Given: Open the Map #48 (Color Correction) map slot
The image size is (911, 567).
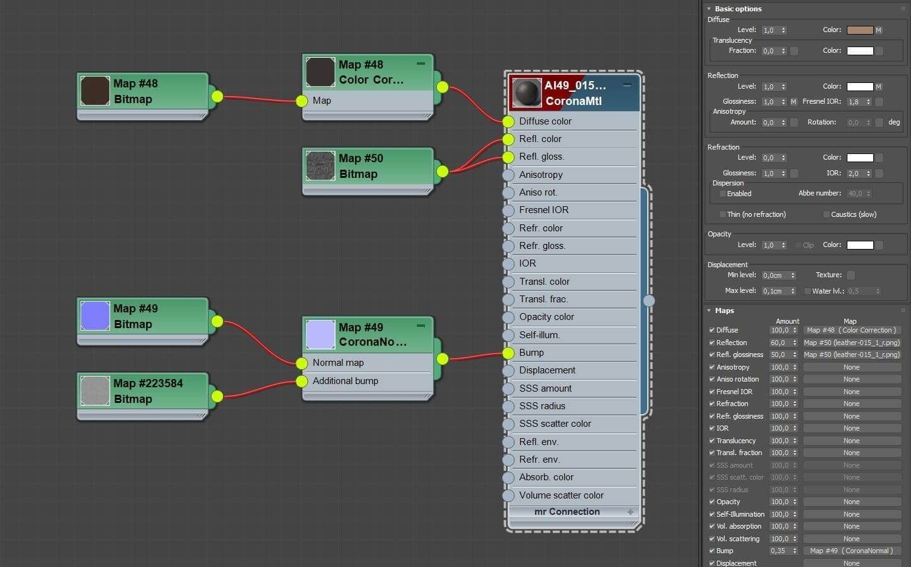Looking at the screenshot, I should pyautogui.click(x=852, y=330).
